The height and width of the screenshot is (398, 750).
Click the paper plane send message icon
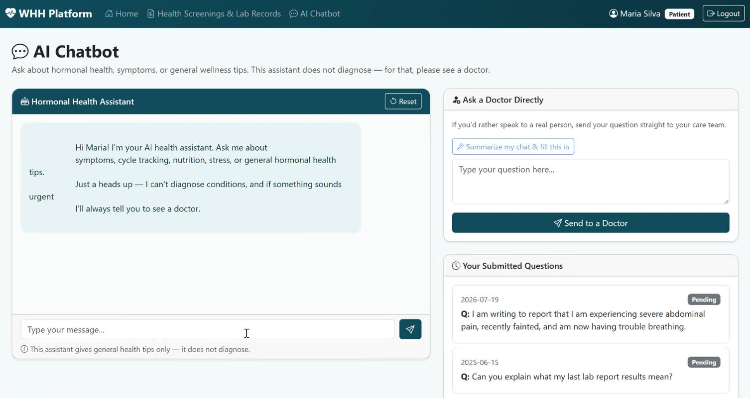pos(410,329)
